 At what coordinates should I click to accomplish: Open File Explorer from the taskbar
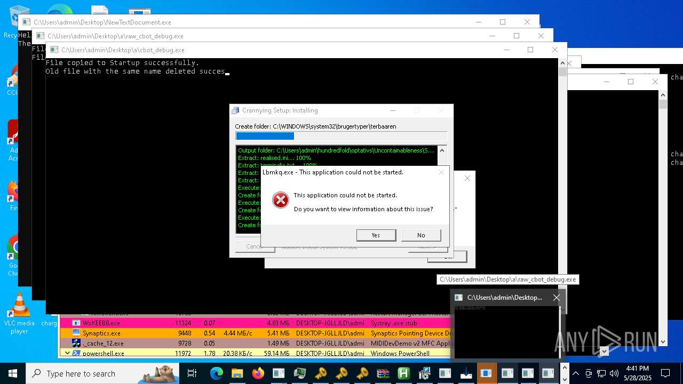(x=237, y=373)
